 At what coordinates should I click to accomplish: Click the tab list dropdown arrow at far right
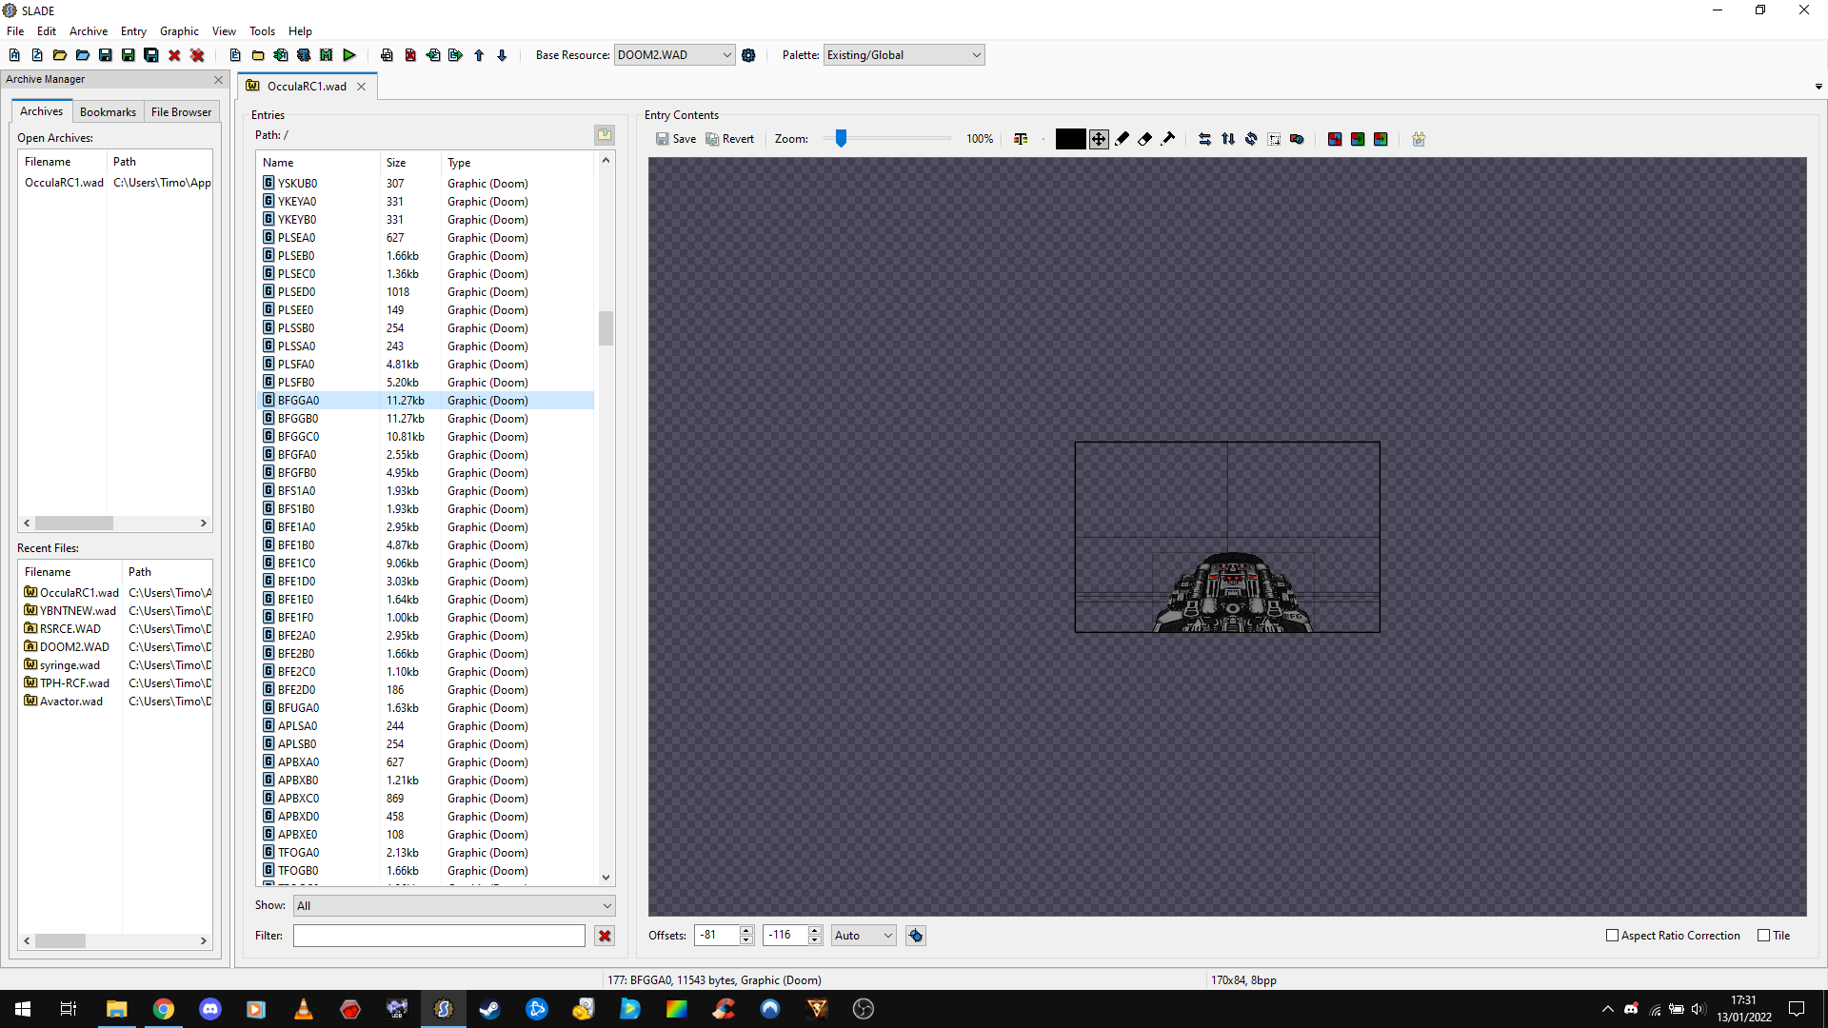(1818, 87)
